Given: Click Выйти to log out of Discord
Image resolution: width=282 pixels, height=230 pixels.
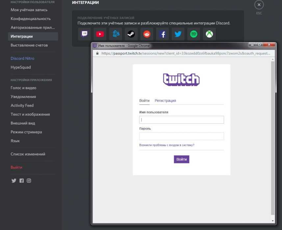Looking at the screenshot, I should tap(16, 167).
